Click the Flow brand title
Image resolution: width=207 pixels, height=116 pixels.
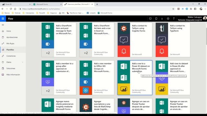coord(10,19)
